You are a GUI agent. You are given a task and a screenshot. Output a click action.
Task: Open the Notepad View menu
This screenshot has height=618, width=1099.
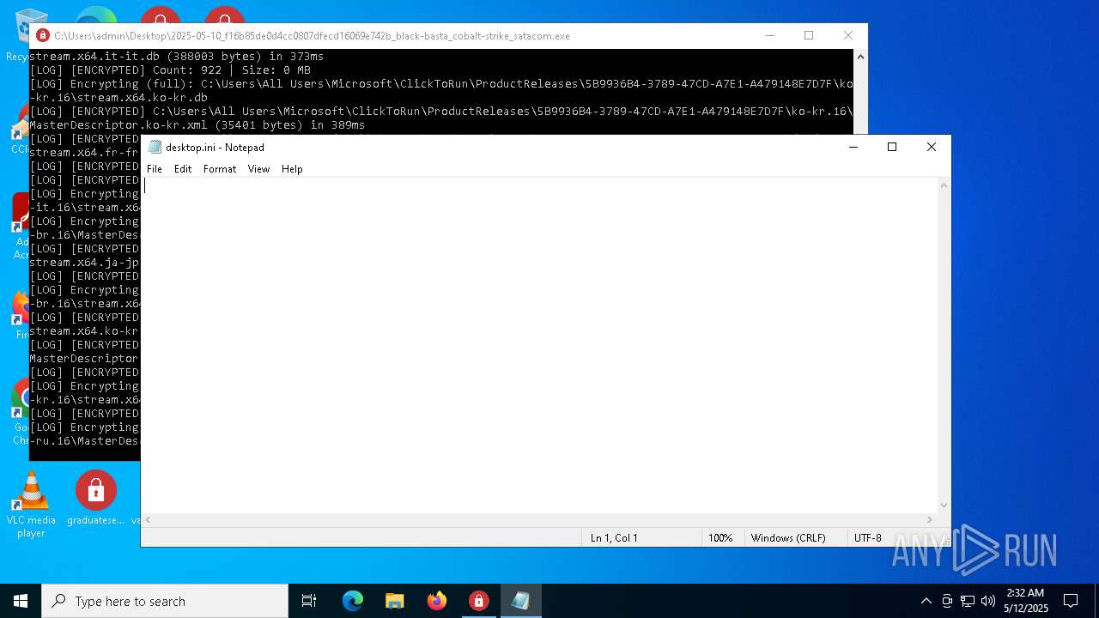258,169
